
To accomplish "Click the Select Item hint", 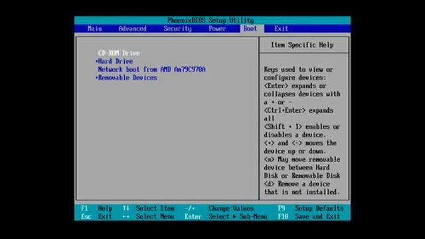I will 148,208.
